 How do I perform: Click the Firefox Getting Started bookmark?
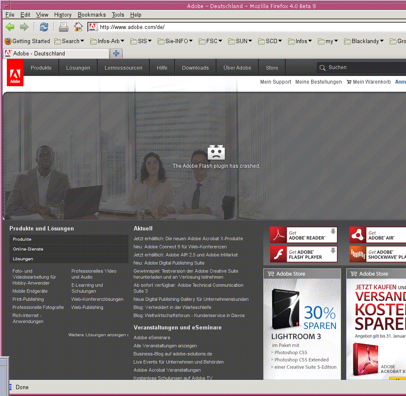tap(27, 41)
